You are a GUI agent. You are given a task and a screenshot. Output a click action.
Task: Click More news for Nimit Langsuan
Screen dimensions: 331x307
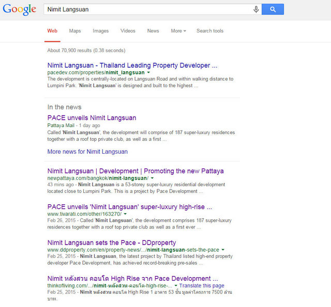pos(87,152)
